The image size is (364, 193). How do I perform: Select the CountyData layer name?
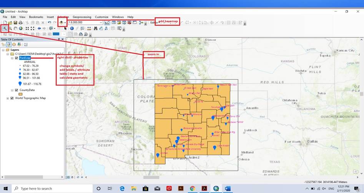(27, 90)
